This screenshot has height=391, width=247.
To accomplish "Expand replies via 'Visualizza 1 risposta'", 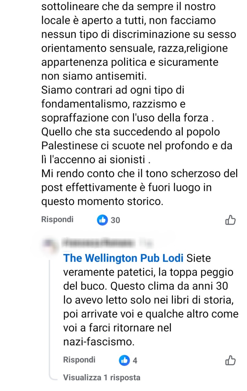I will coord(102,378).
